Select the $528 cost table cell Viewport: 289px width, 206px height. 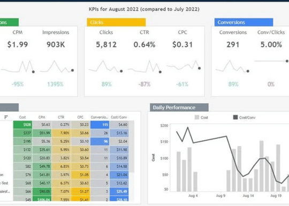coord(22,125)
